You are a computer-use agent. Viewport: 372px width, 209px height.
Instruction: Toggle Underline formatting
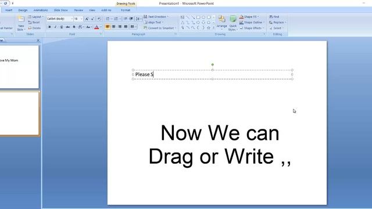coord(62,27)
